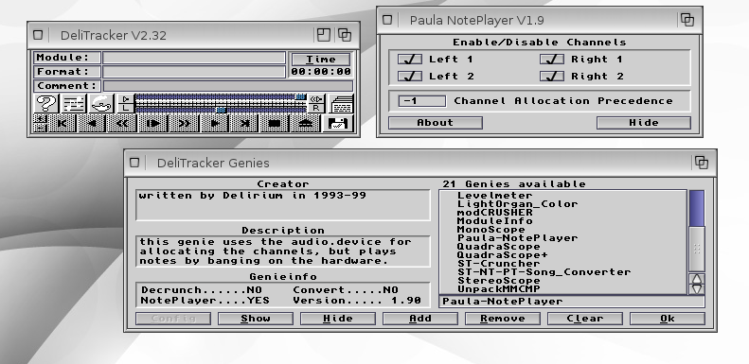Click the floppy disk save icon

(x=338, y=124)
